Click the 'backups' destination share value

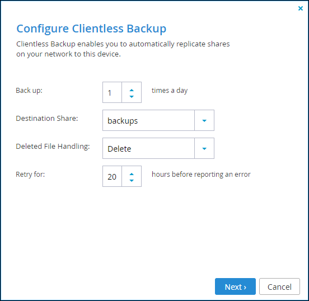point(148,120)
